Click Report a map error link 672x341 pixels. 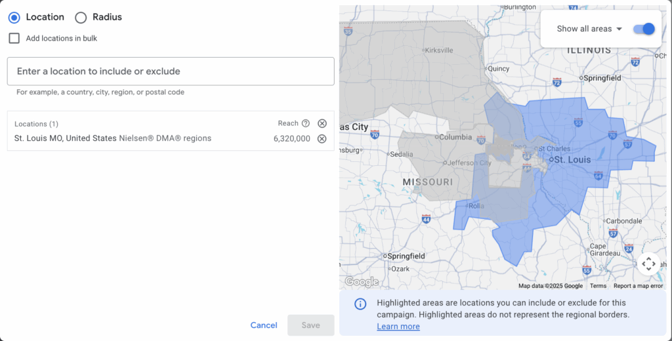point(638,286)
